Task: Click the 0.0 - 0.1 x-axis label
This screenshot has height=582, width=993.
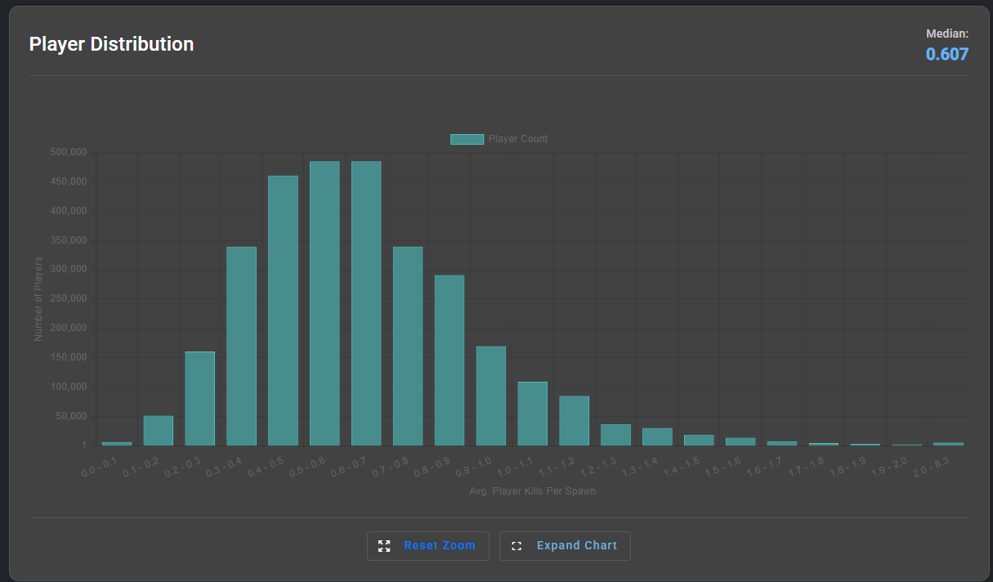Action: tap(101, 468)
